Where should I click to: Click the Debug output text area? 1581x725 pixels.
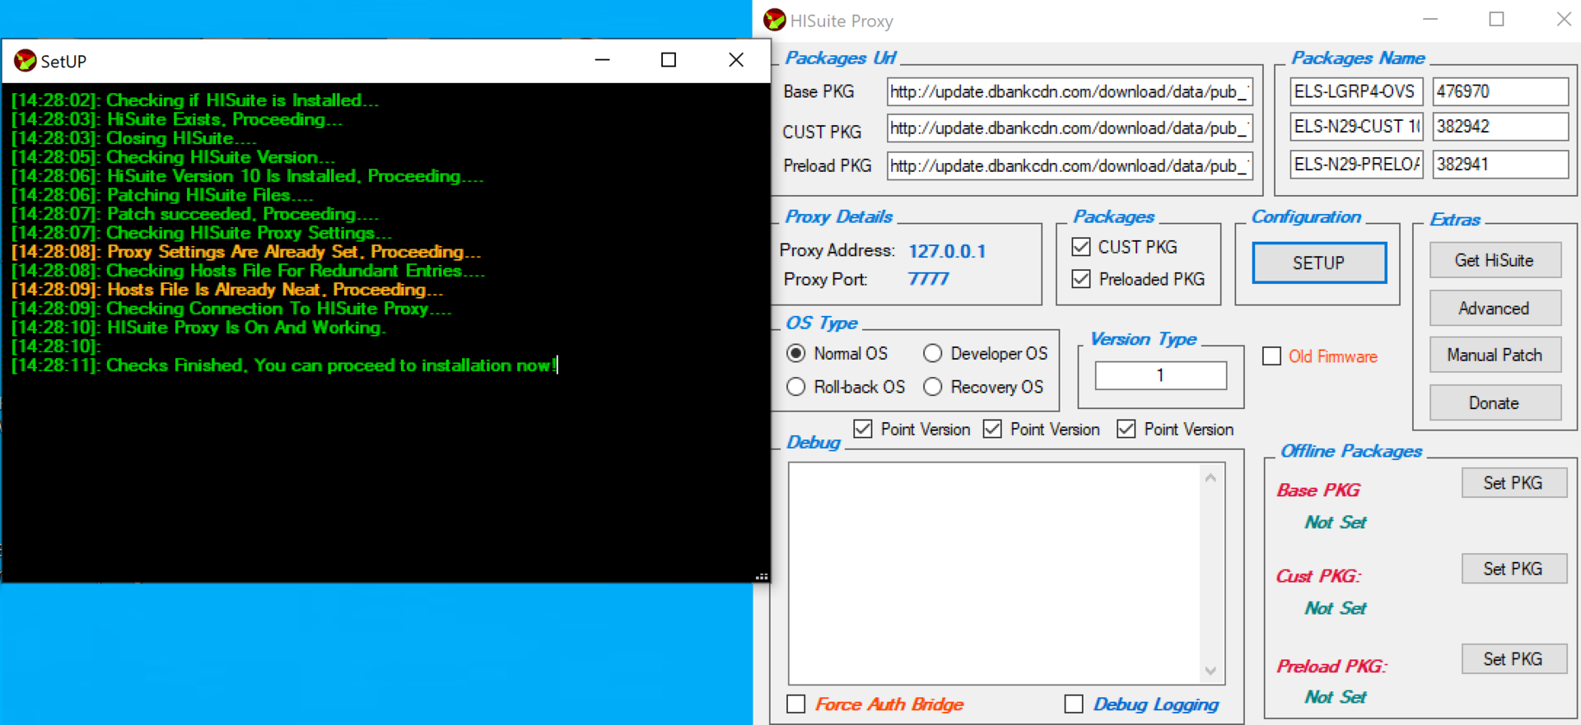tap(994, 574)
